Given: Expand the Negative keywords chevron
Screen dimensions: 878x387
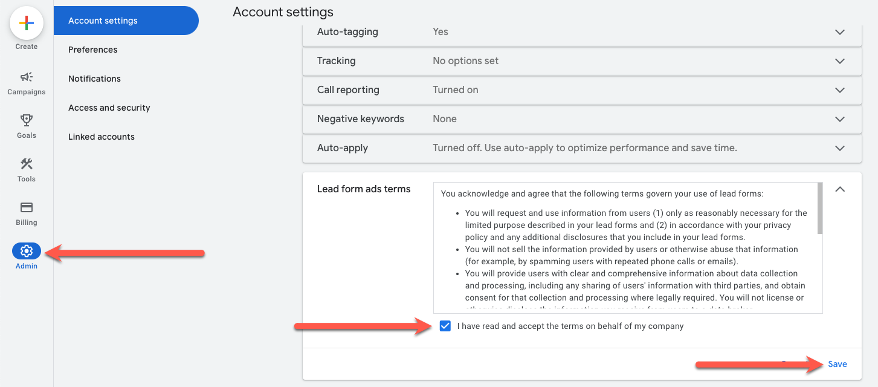Looking at the screenshot, I should (x=839, y=119).
